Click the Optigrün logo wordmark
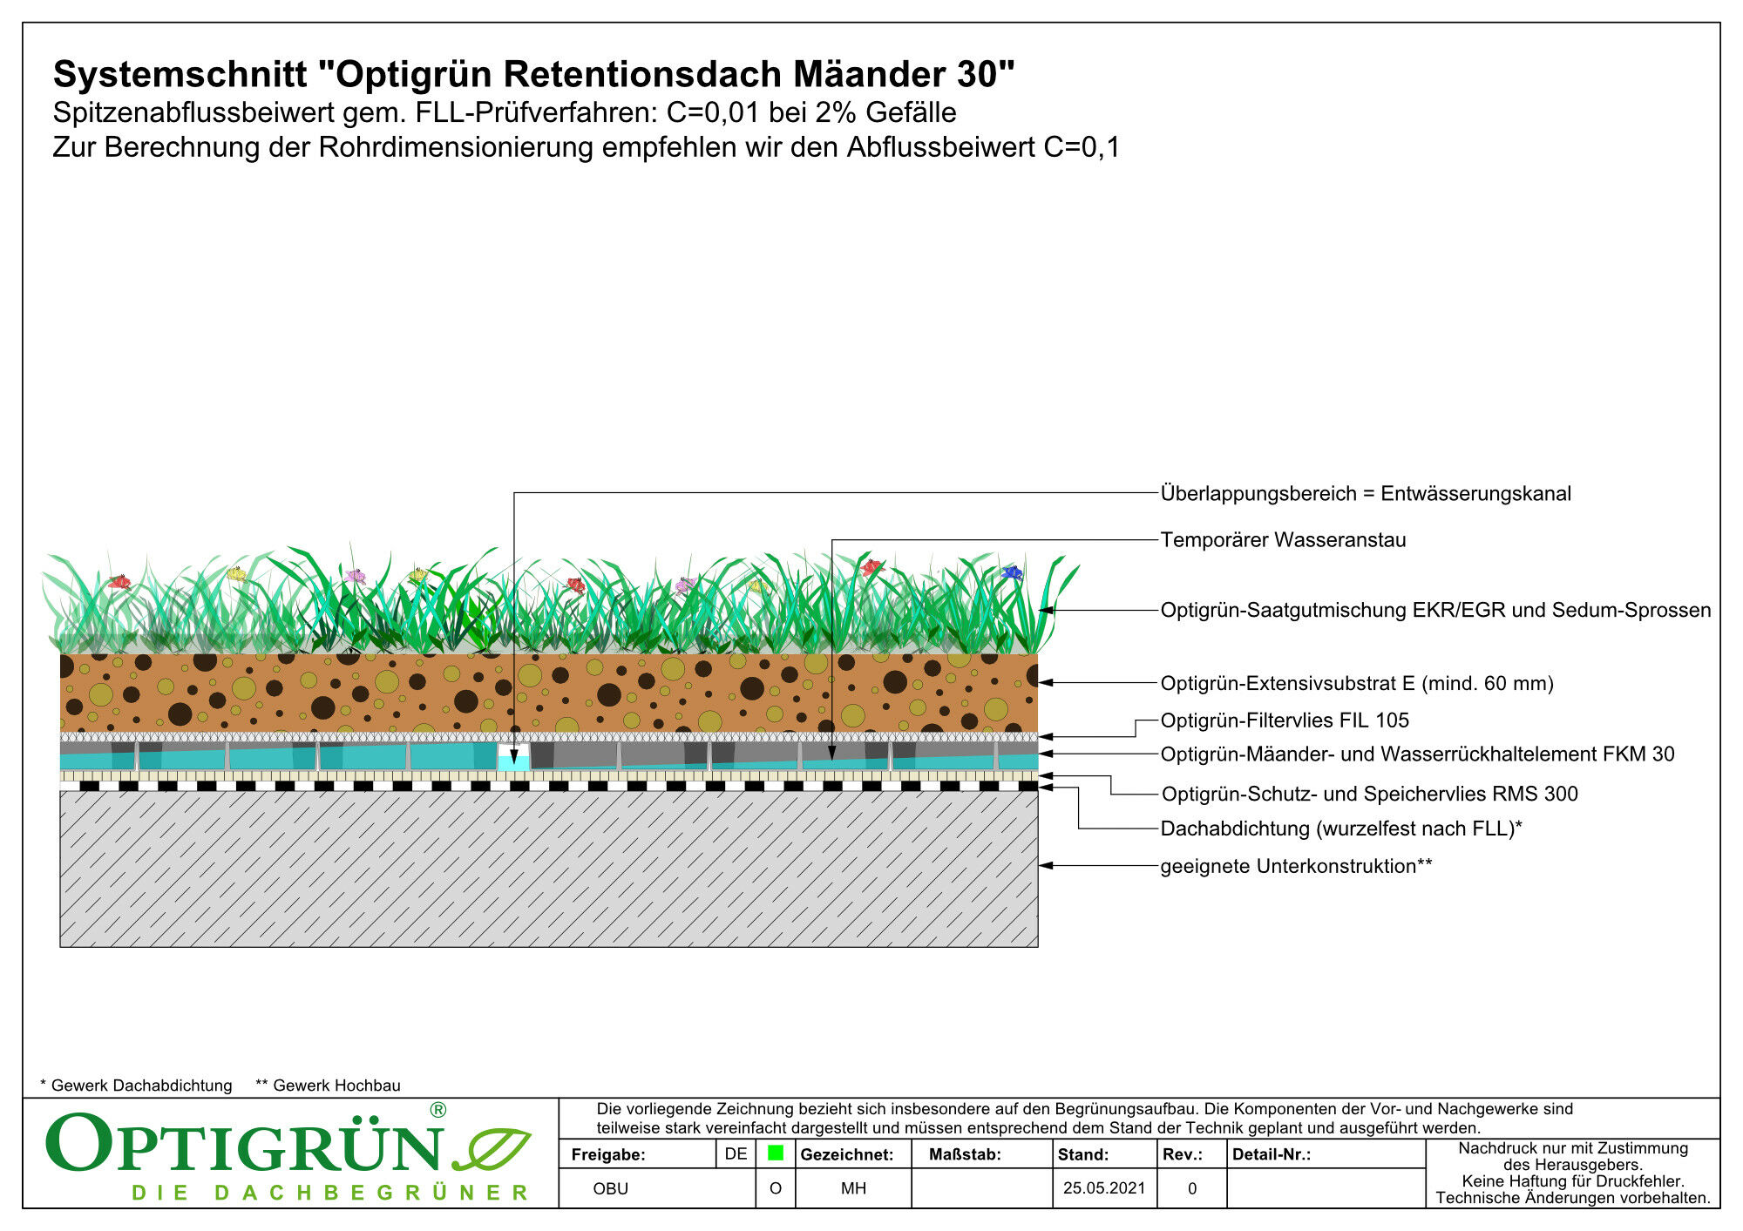Image resolution: width=1743 pixels, height=1231 pixels. [245, 1141]
